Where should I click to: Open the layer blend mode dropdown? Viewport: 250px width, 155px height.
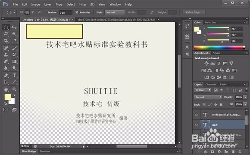208,97
